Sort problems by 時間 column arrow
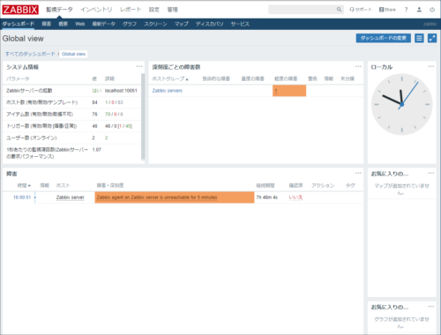The image size is (441, 335). coord(29,186)
